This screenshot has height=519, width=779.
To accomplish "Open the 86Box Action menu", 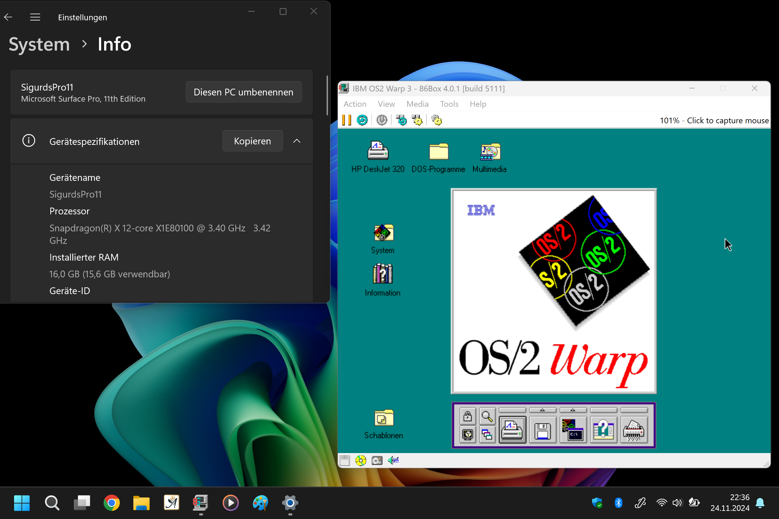I will pos(355,104).
